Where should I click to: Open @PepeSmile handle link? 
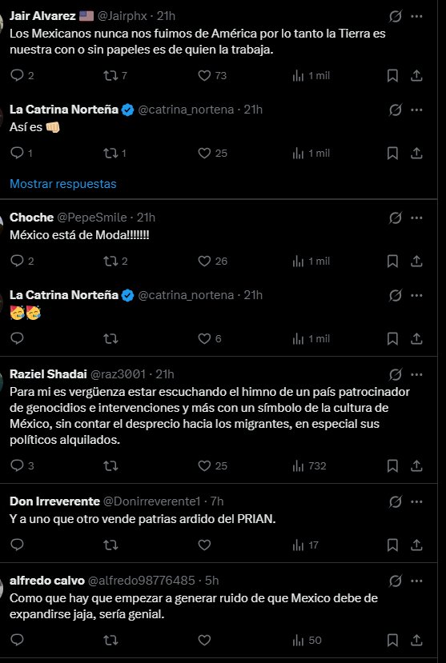click(92, 218)
